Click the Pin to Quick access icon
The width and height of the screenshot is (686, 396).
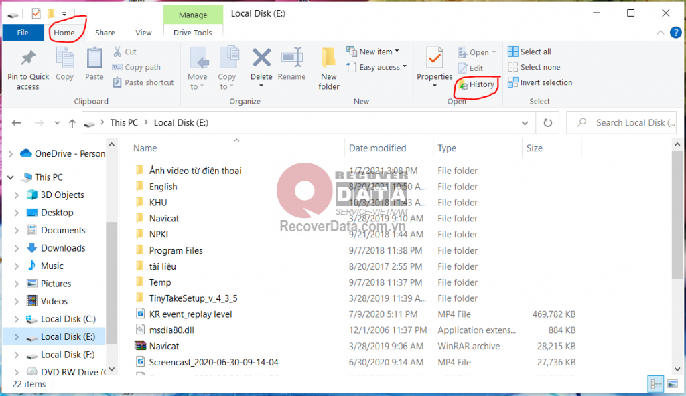coord(28,59)
